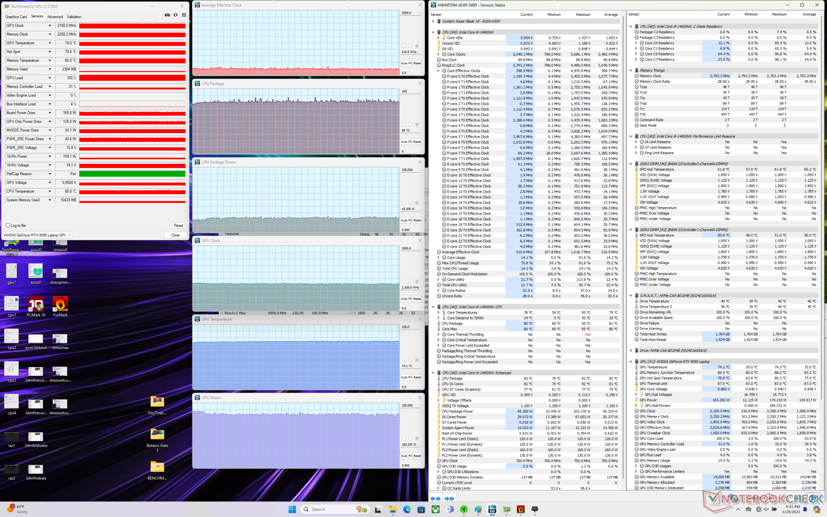This screenshot has height=517, width=827.
Task: Switch to Advanced tab in GPU-Z
Action: [55, 17]
